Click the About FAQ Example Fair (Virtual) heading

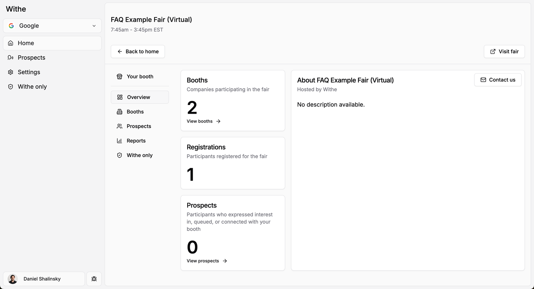click(x=345, y=80)
